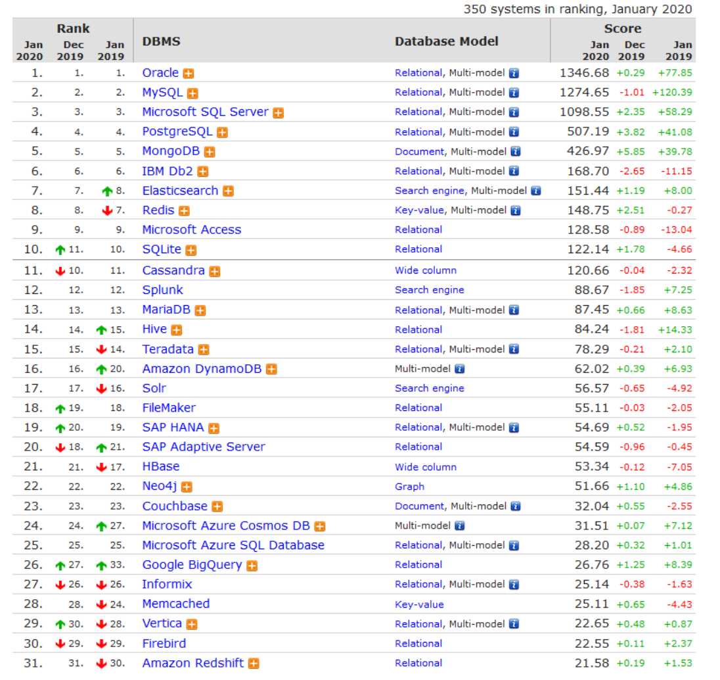Click the plus icon next to Cassandra
This screenshot has width=720, height=680.
(214, 271)
